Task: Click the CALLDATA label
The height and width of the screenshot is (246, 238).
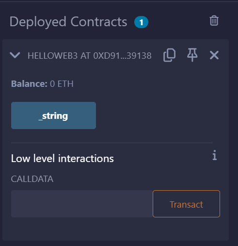Action: 32,179
